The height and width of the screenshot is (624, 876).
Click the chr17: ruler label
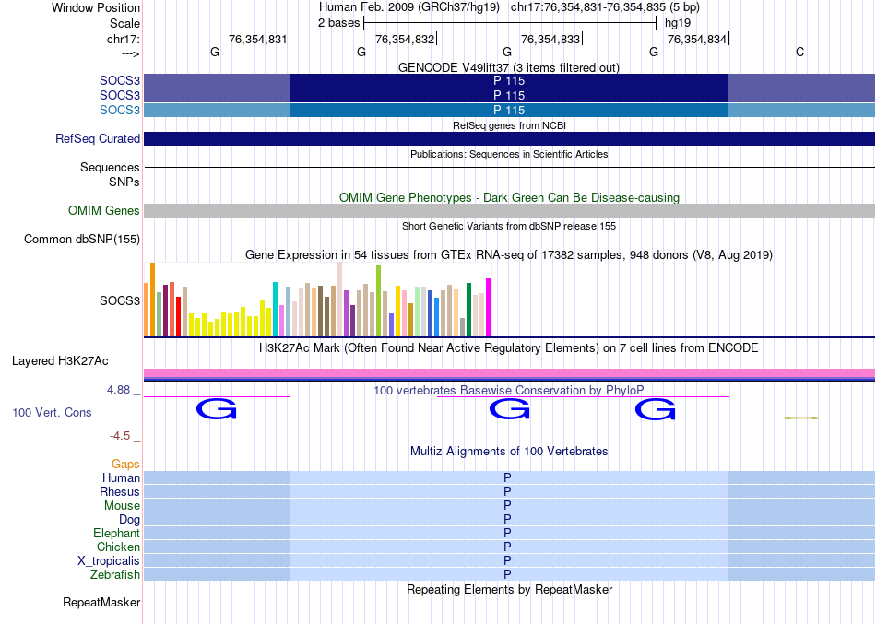pyautogui.click(x=123, y=39)
